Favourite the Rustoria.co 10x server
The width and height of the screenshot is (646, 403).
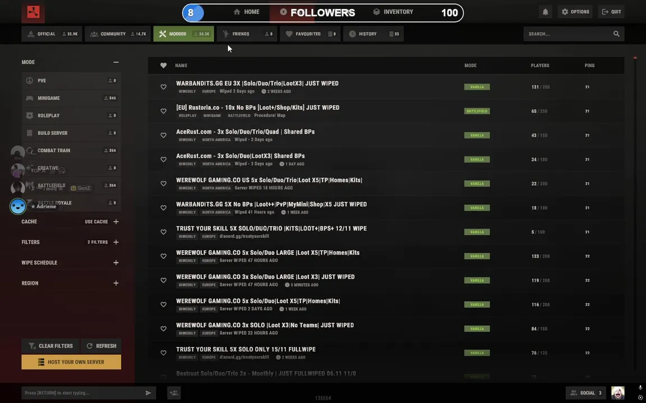point(164,111)
